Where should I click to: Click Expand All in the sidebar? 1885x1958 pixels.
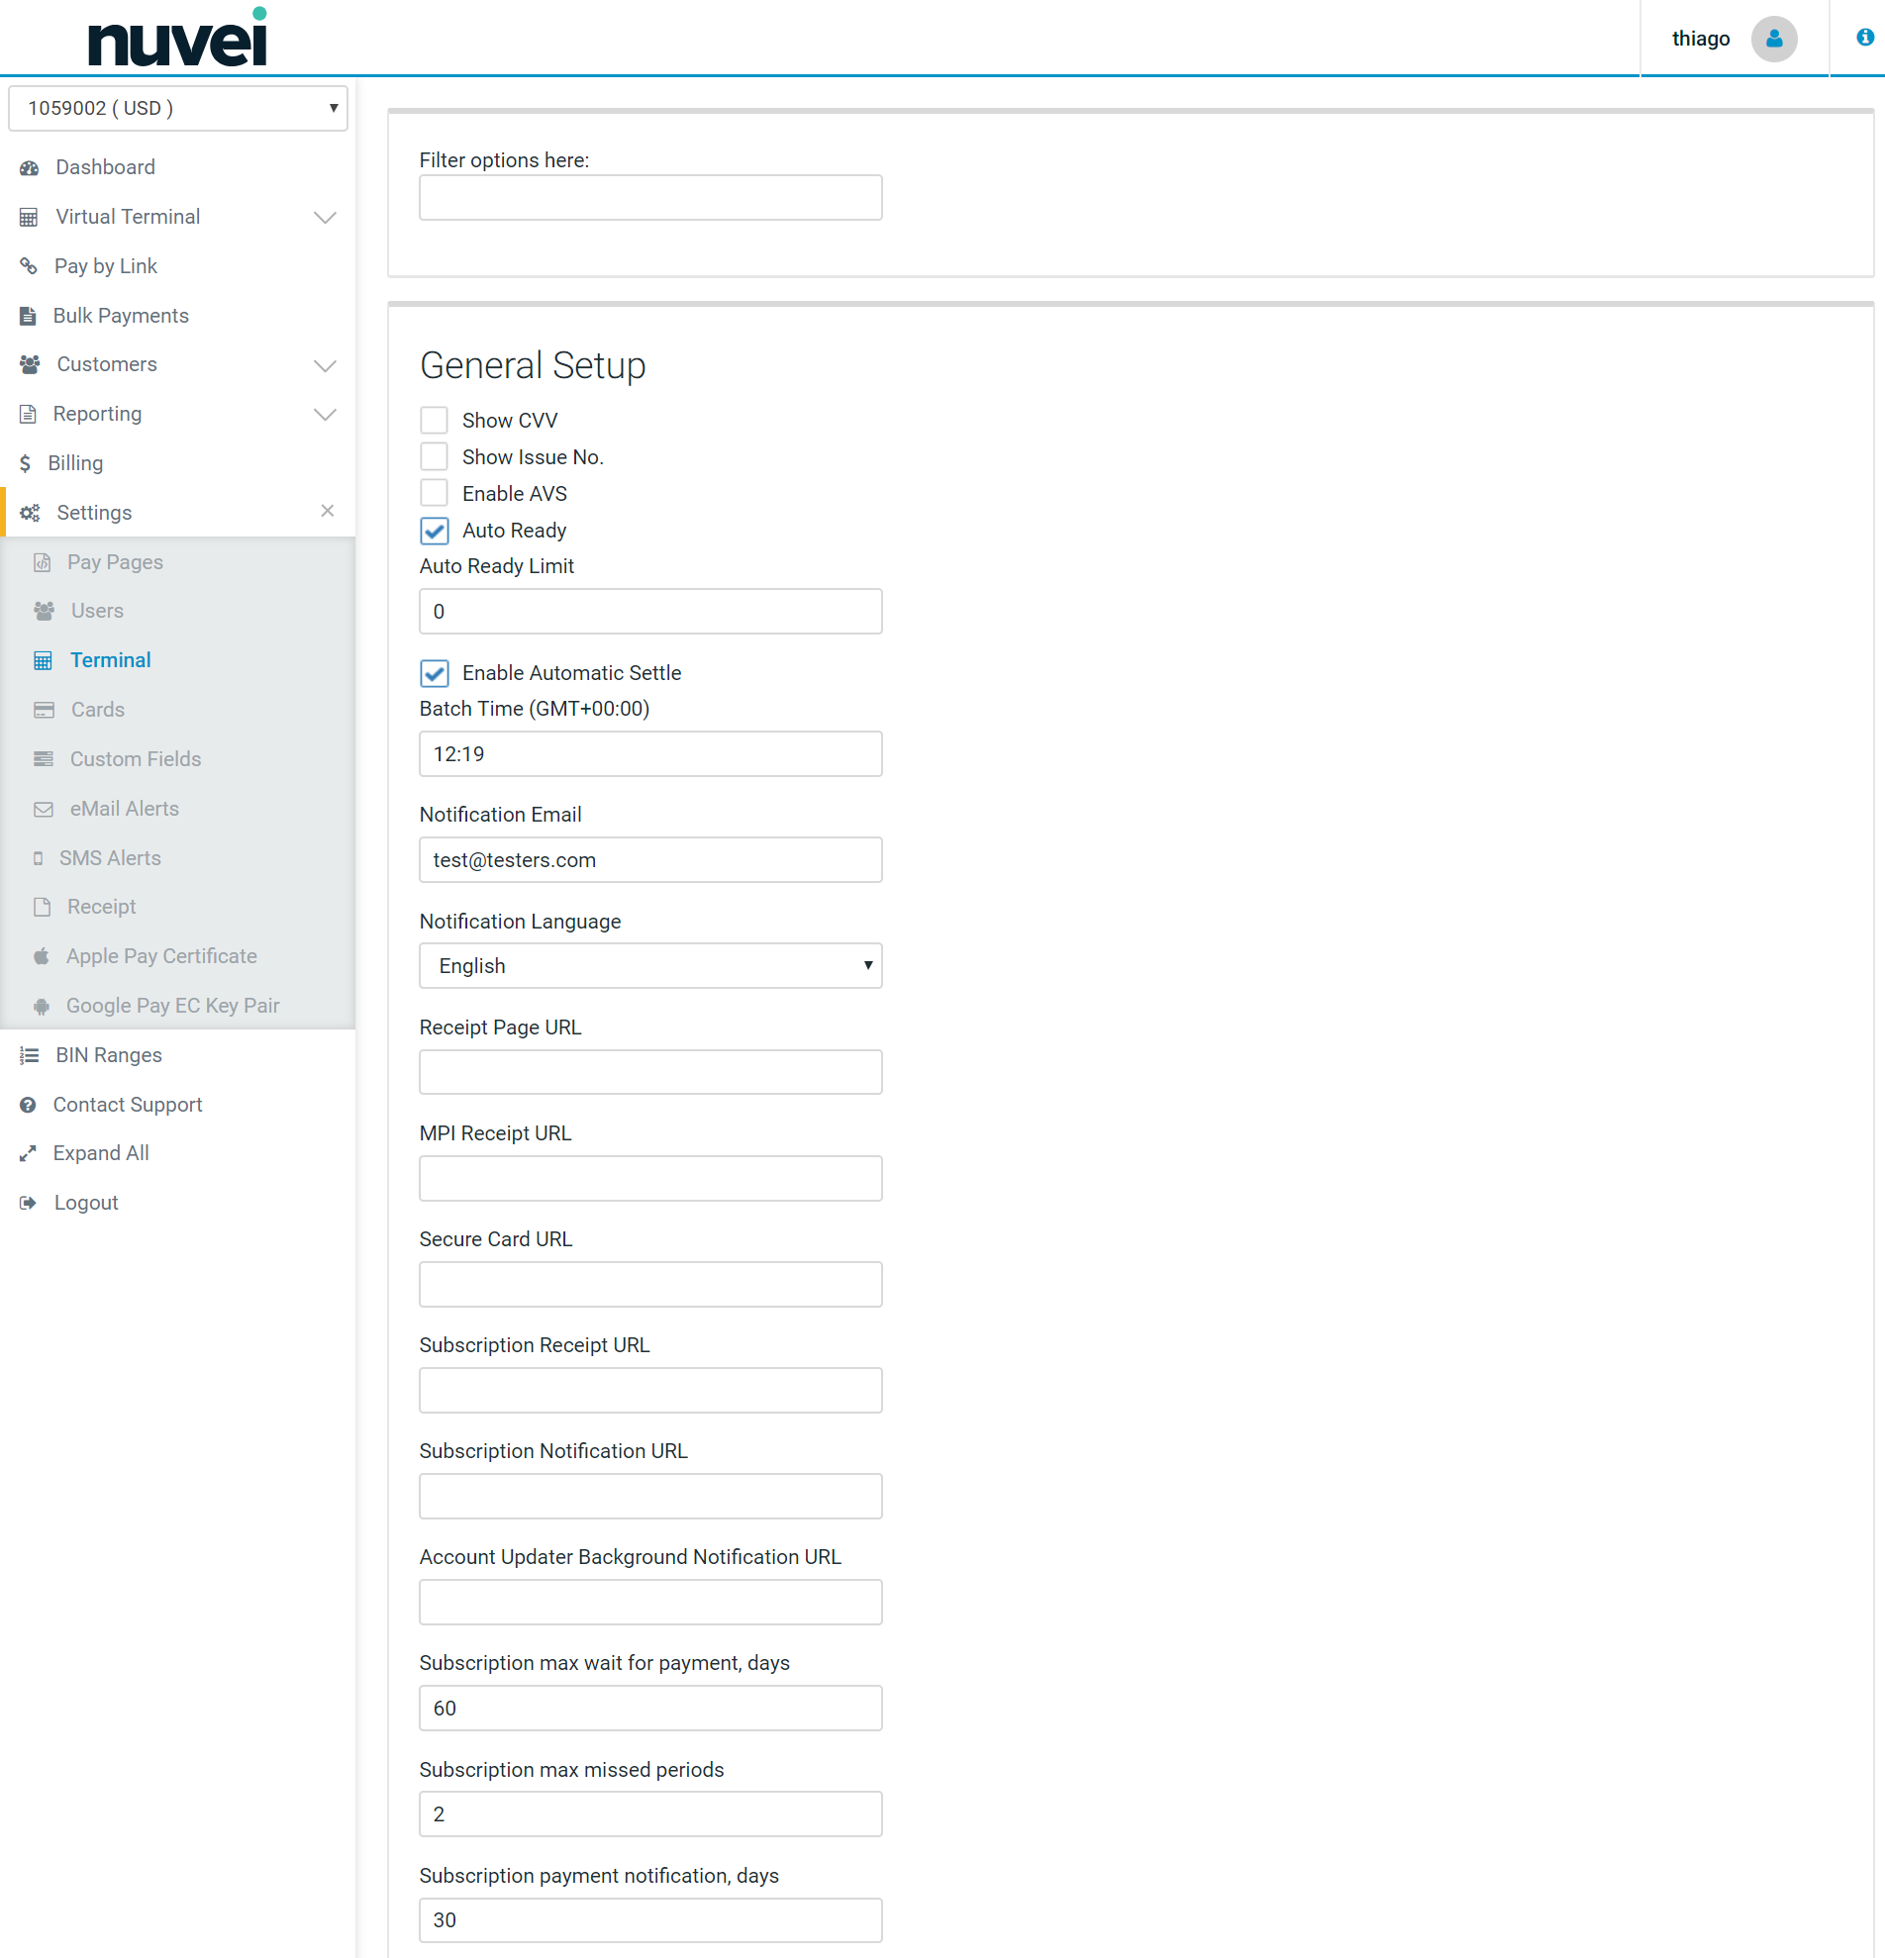pos(100,1153)
